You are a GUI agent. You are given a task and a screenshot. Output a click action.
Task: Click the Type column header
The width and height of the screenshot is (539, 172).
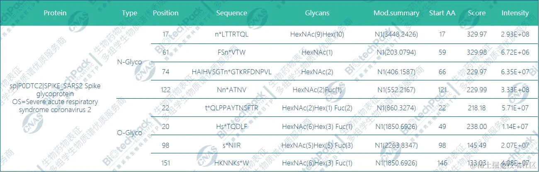click(x=129, y=13)
